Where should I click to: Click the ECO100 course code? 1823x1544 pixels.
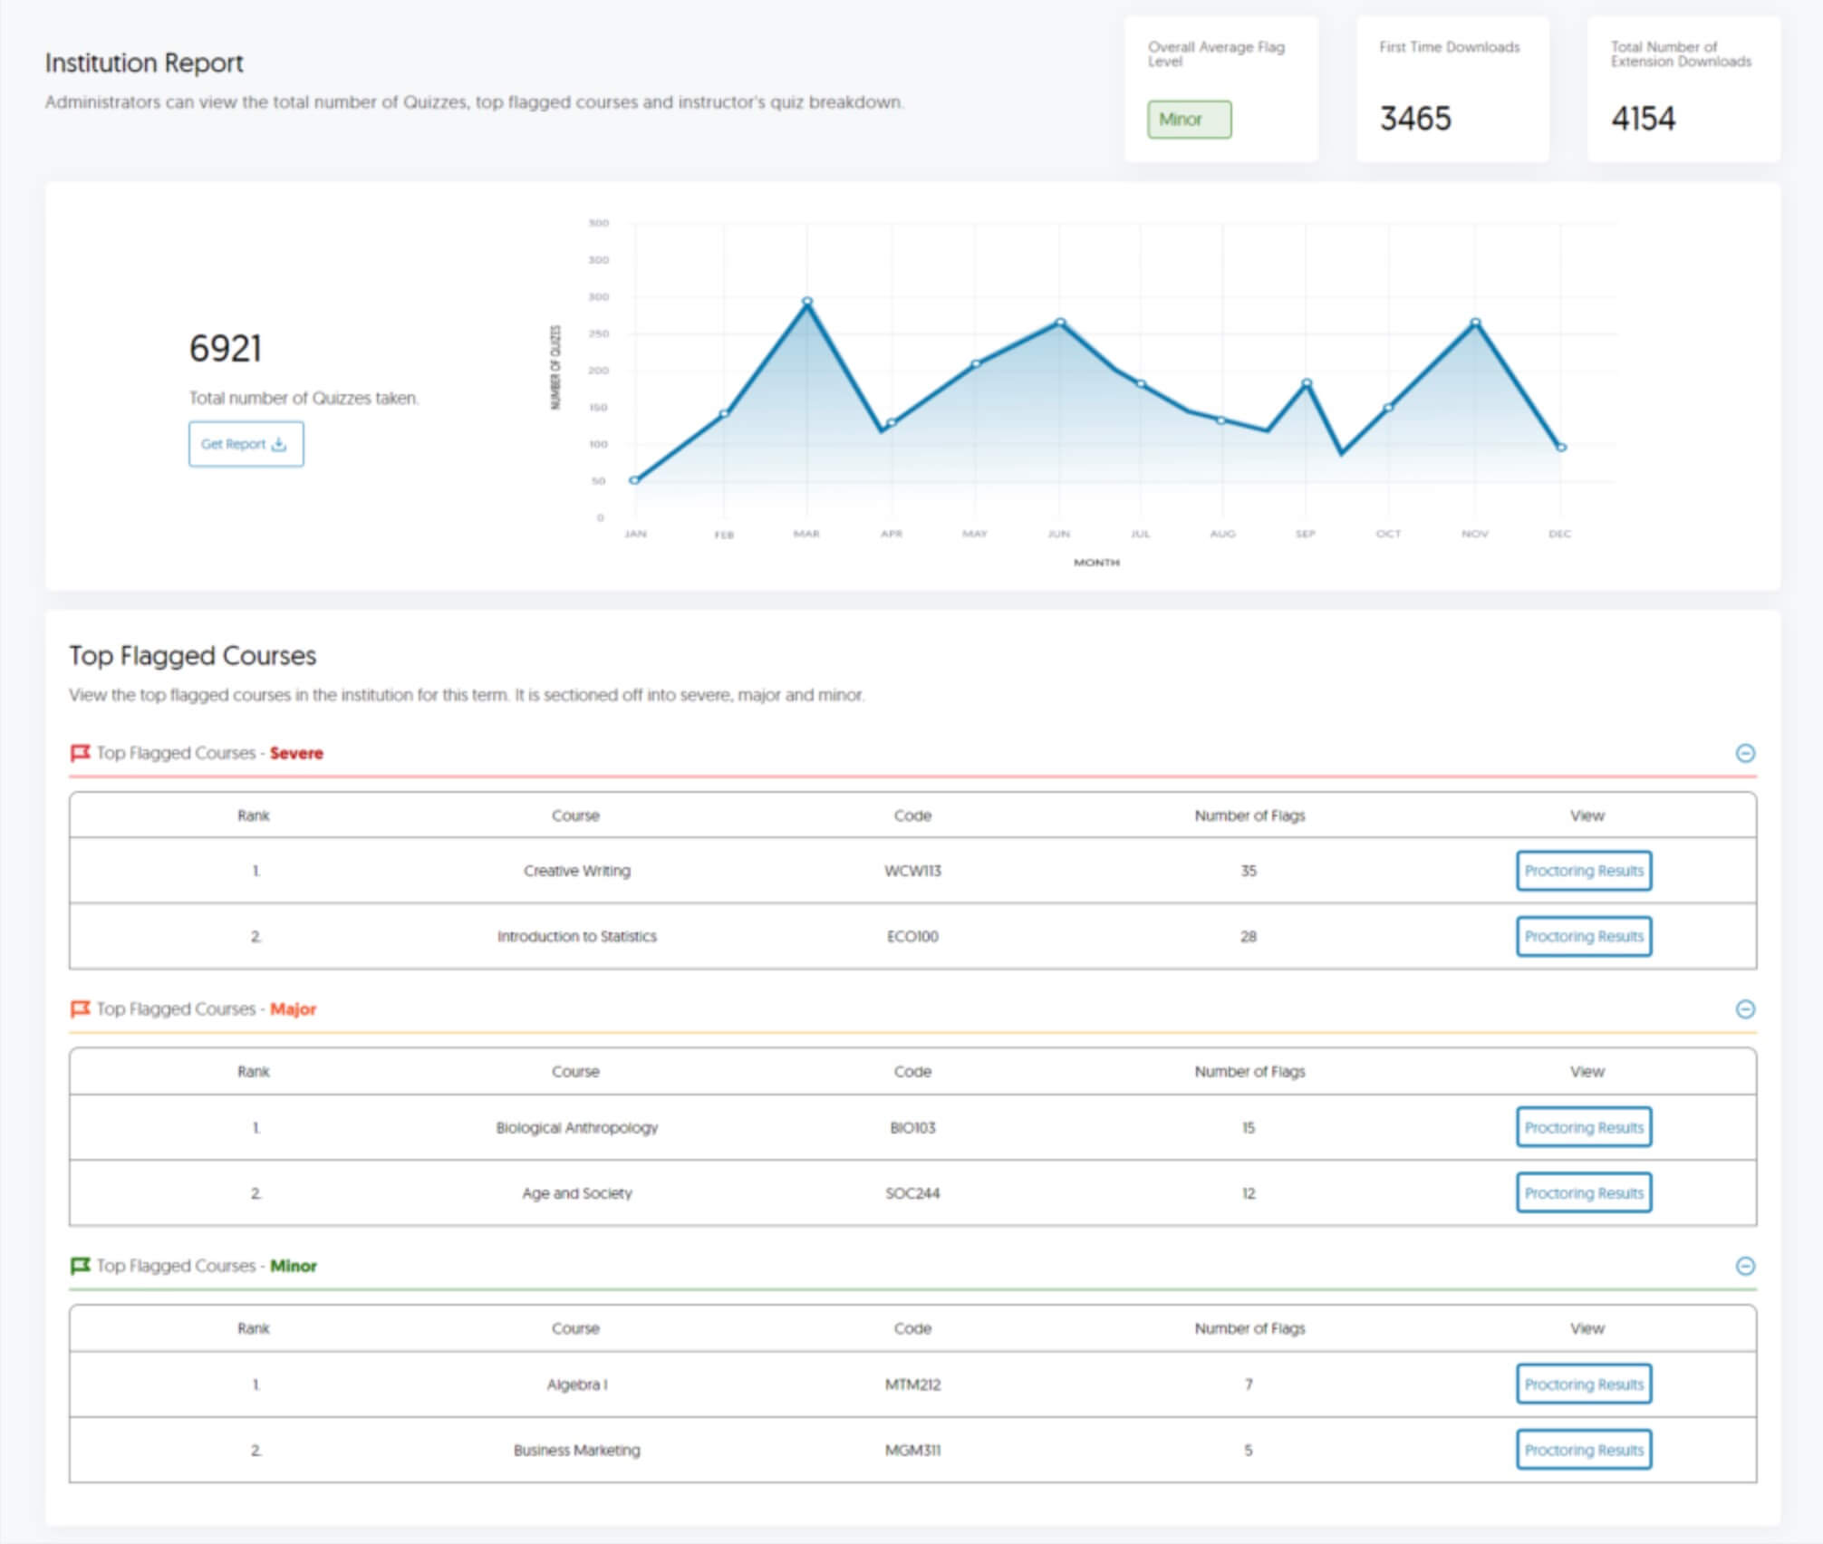[912, 936]
